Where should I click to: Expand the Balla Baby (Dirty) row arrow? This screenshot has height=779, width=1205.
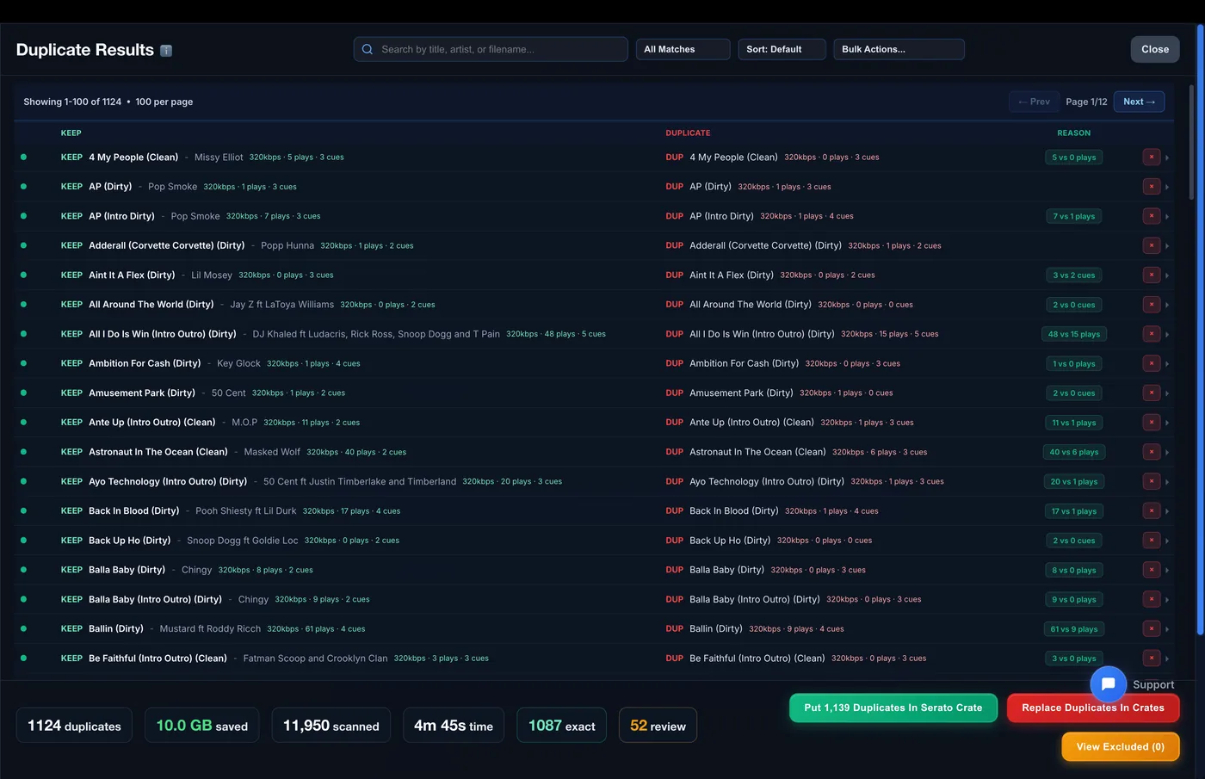[1167, 570]
